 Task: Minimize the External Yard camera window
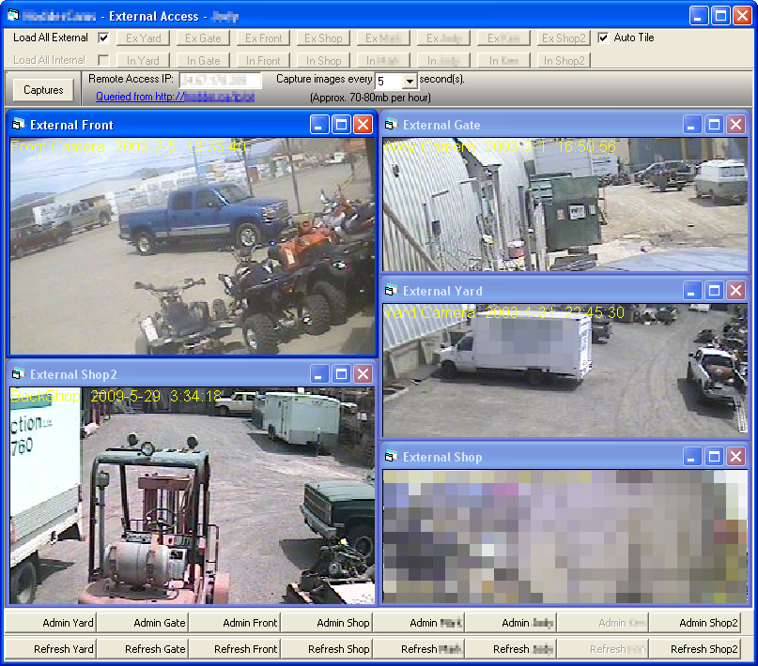click(x=691, y=291)
